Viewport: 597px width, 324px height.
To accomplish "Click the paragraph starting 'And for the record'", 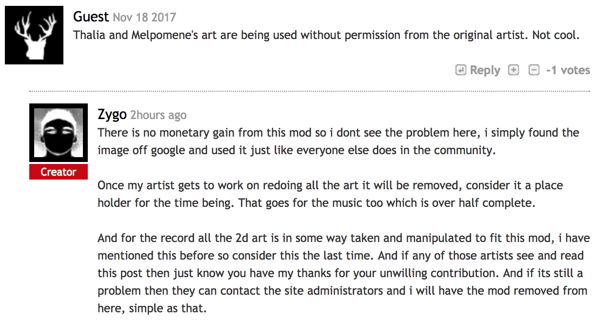I will point(342,273).
